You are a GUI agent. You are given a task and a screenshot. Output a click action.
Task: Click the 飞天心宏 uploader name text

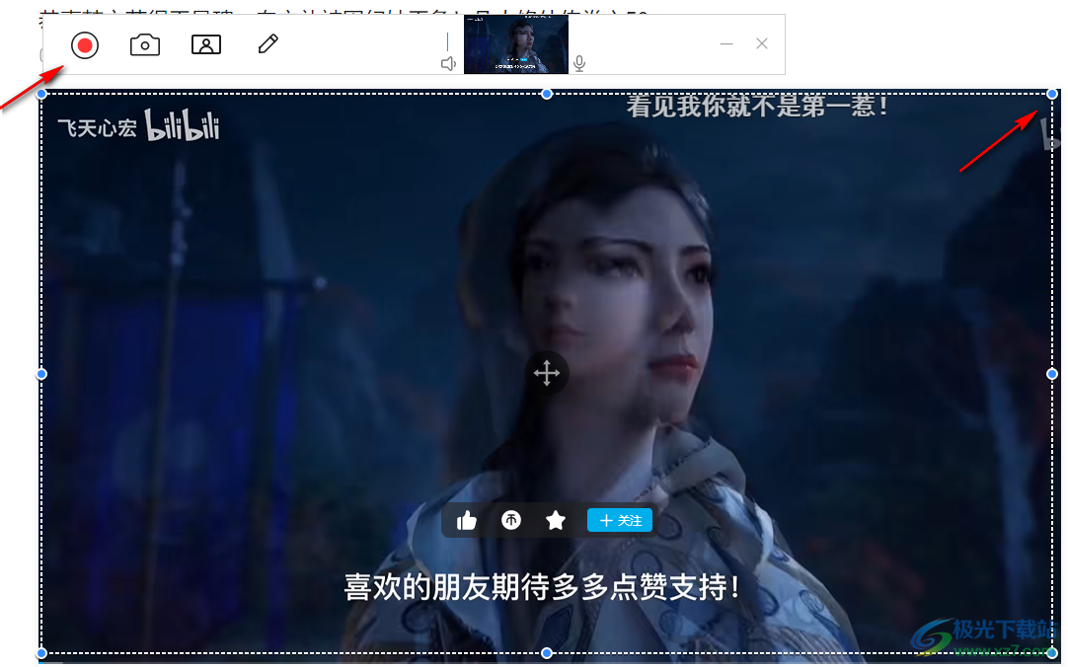tap(98, 128)
